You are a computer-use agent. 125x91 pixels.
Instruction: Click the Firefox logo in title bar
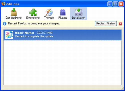tap(3, 4)
